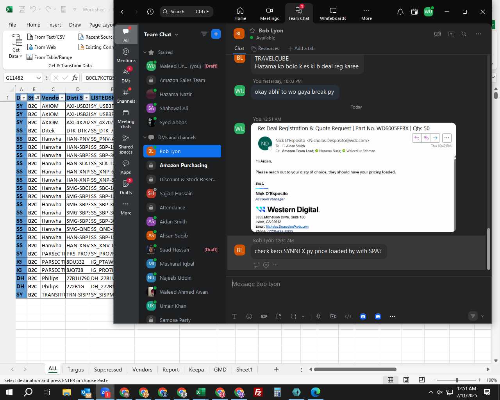This screenshot has height=400, width=500.
Task: Show All chats in sidebar
Action: pyautogui.click(x=126, y=34)
